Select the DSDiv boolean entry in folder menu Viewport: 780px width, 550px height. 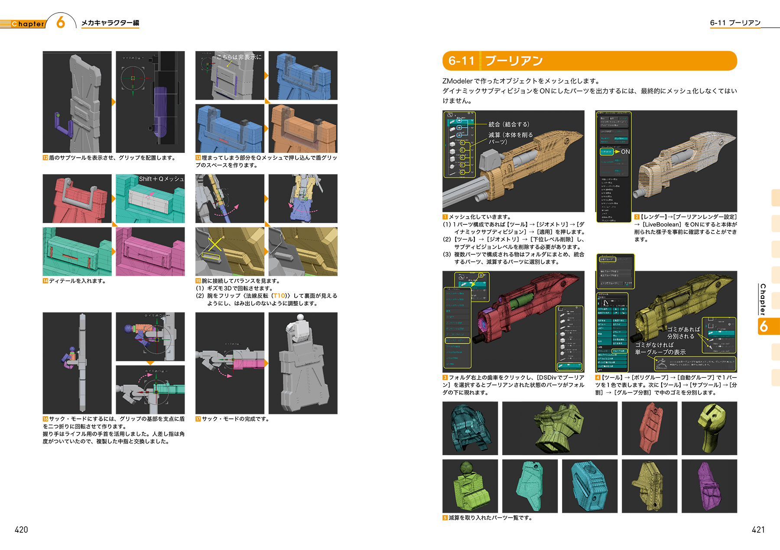(457, 340)
